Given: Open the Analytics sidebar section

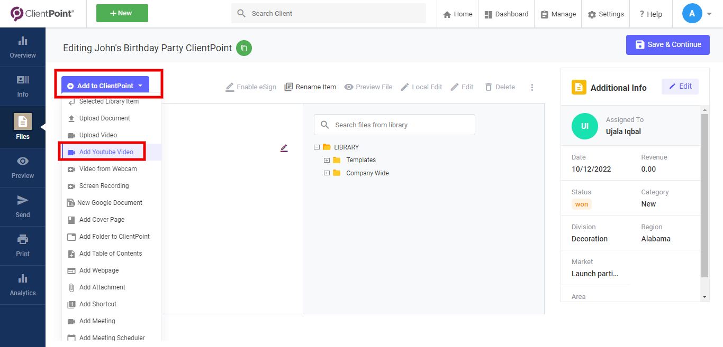Looking at the screenshot, I should click(x=23, y=285).
